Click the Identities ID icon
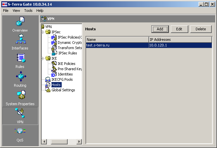This screenshot has height=148, width=217. click(54, 74)
